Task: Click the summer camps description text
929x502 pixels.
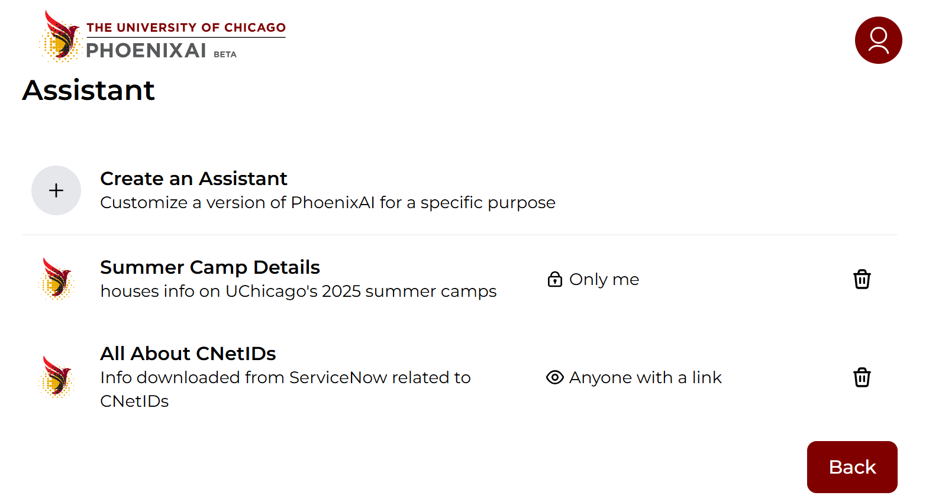Action: [298, 292]
